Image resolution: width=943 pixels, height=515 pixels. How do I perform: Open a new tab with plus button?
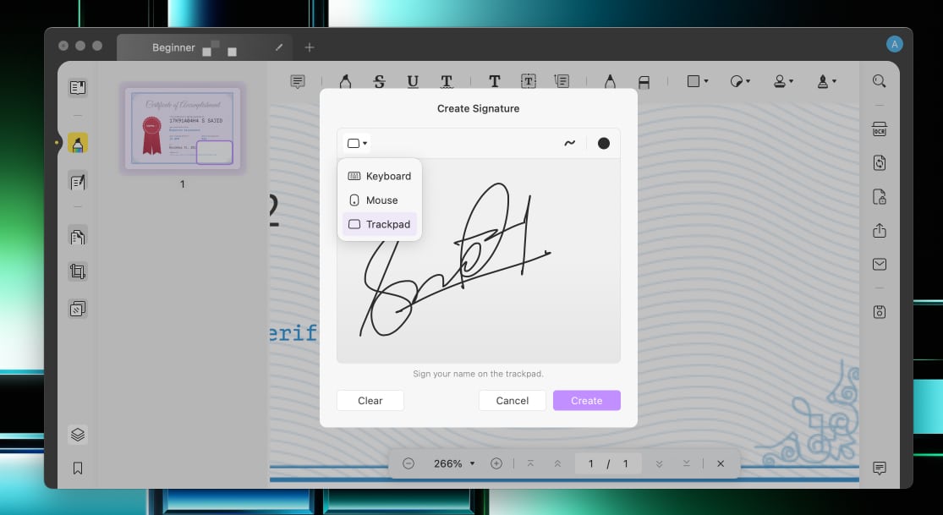(310, 47)
